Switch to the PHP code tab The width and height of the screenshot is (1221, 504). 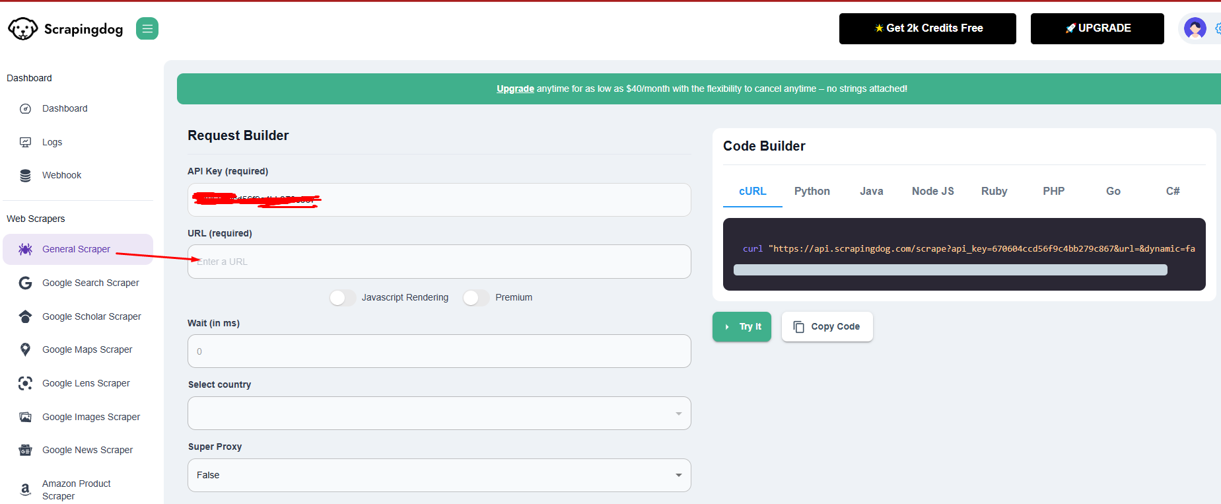pos(1054,192)
